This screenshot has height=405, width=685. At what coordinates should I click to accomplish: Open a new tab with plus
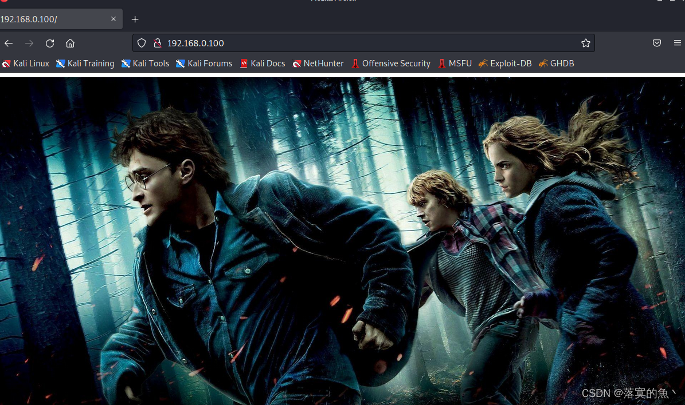pos(135,19)
